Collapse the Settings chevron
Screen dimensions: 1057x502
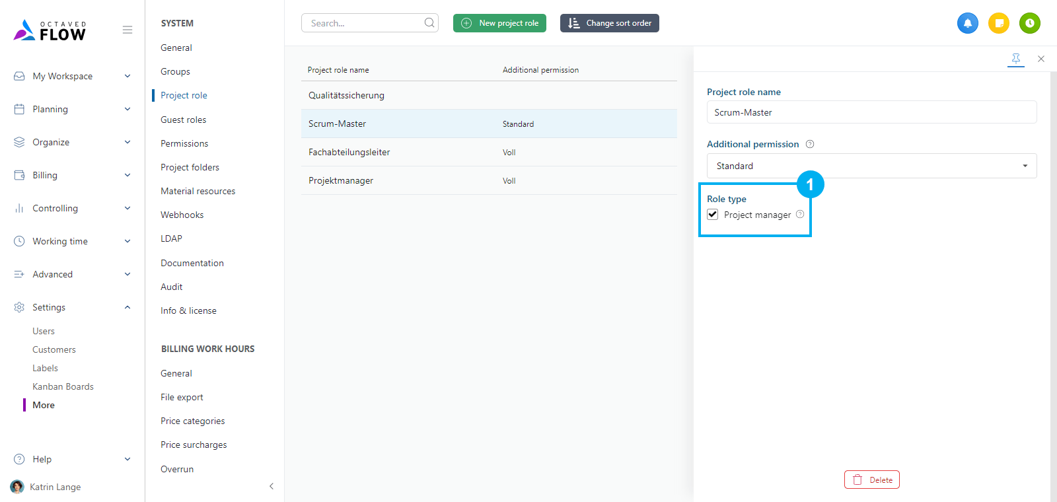click(128, 307)
